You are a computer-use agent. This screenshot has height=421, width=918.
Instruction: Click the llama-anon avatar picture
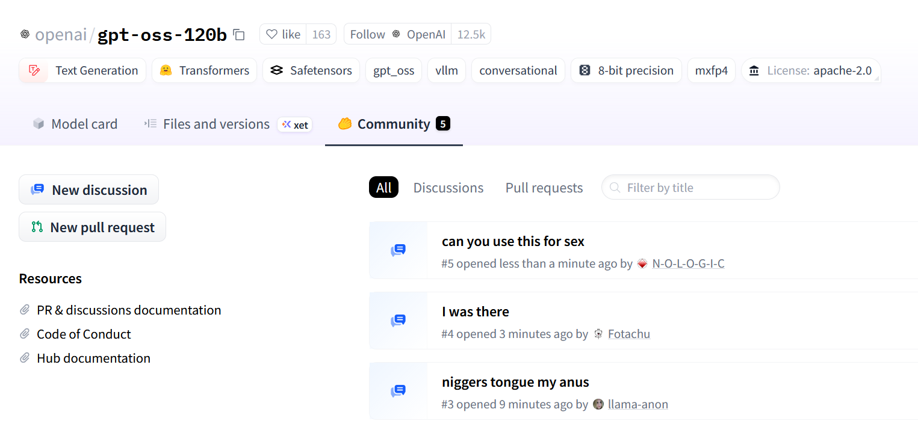[598, 404]
